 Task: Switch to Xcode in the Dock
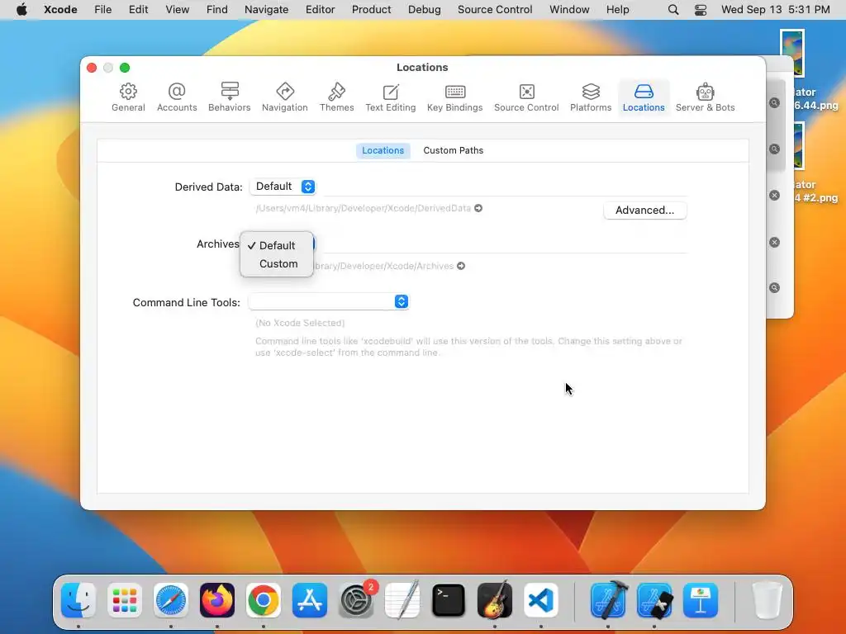tap(608, 600)
